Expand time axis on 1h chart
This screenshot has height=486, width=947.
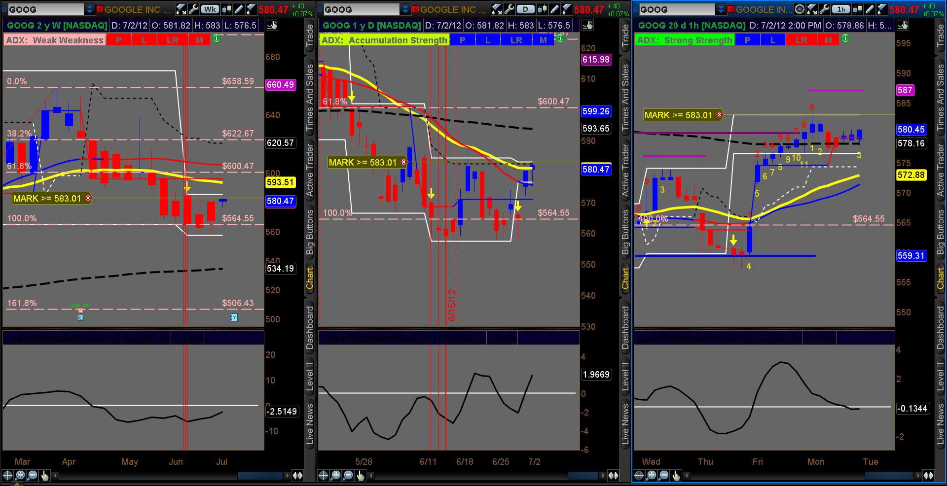click(929, 475)
